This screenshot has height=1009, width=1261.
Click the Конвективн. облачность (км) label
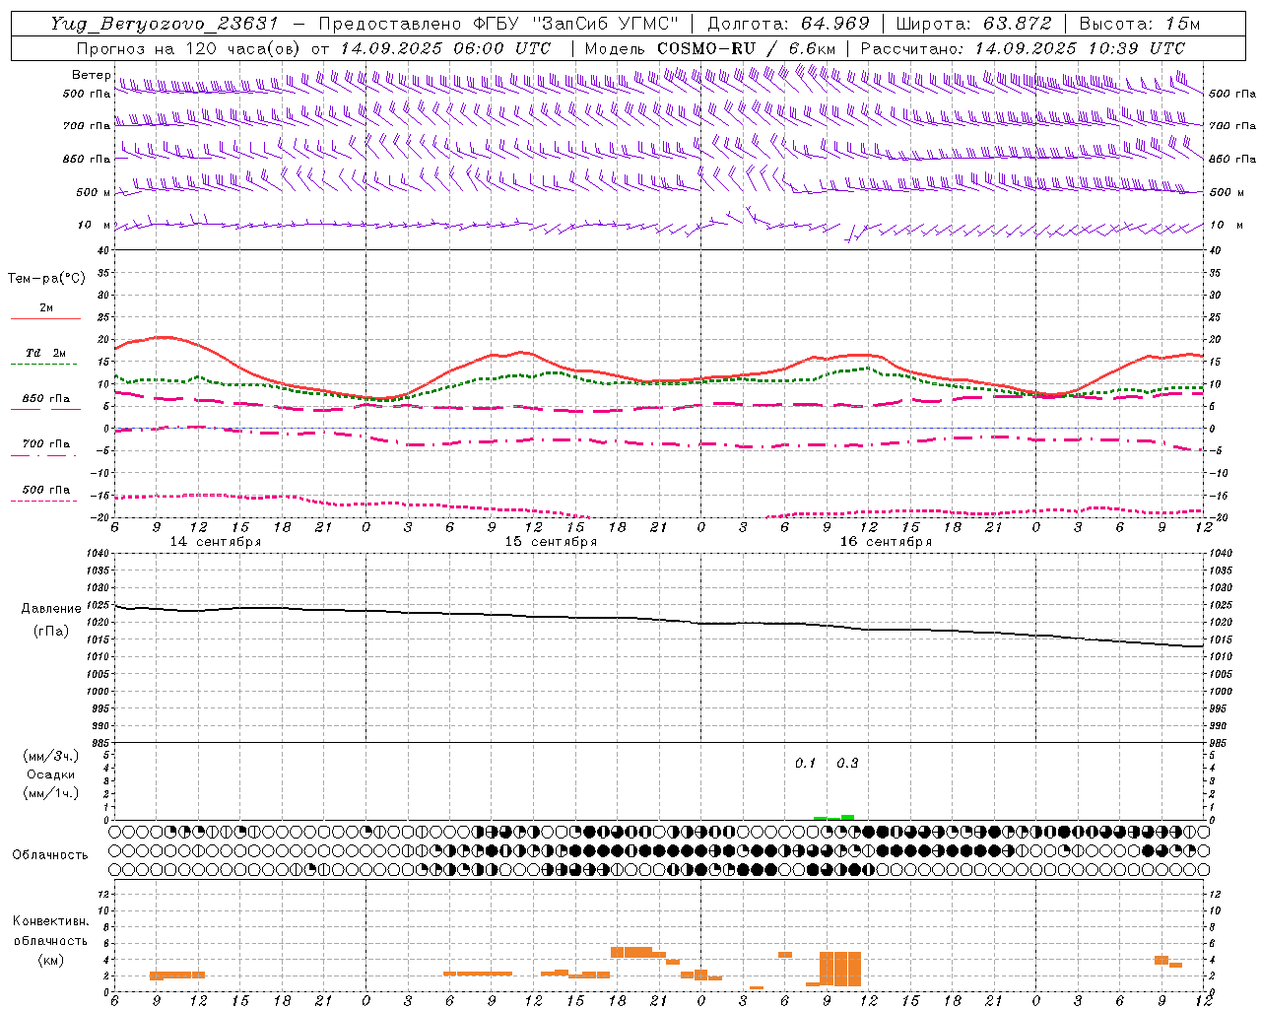coord(50,940)
